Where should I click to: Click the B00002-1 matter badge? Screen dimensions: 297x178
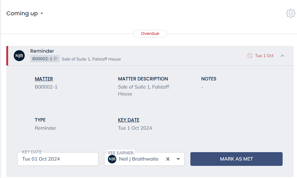point(45,59)
